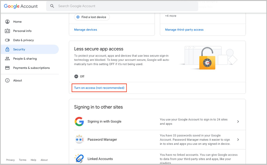
Task: Click the Personal info ID card icon
Action: (x=7, y=31)
